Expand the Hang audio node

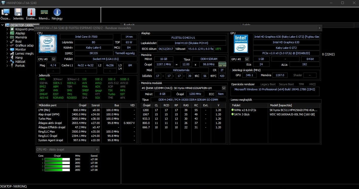click(x=7, y=57)
